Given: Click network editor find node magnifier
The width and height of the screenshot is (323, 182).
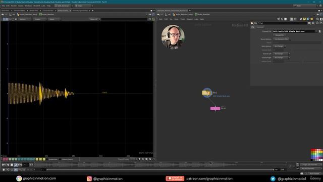Looking at the screenshot, I should coord(317,19).
